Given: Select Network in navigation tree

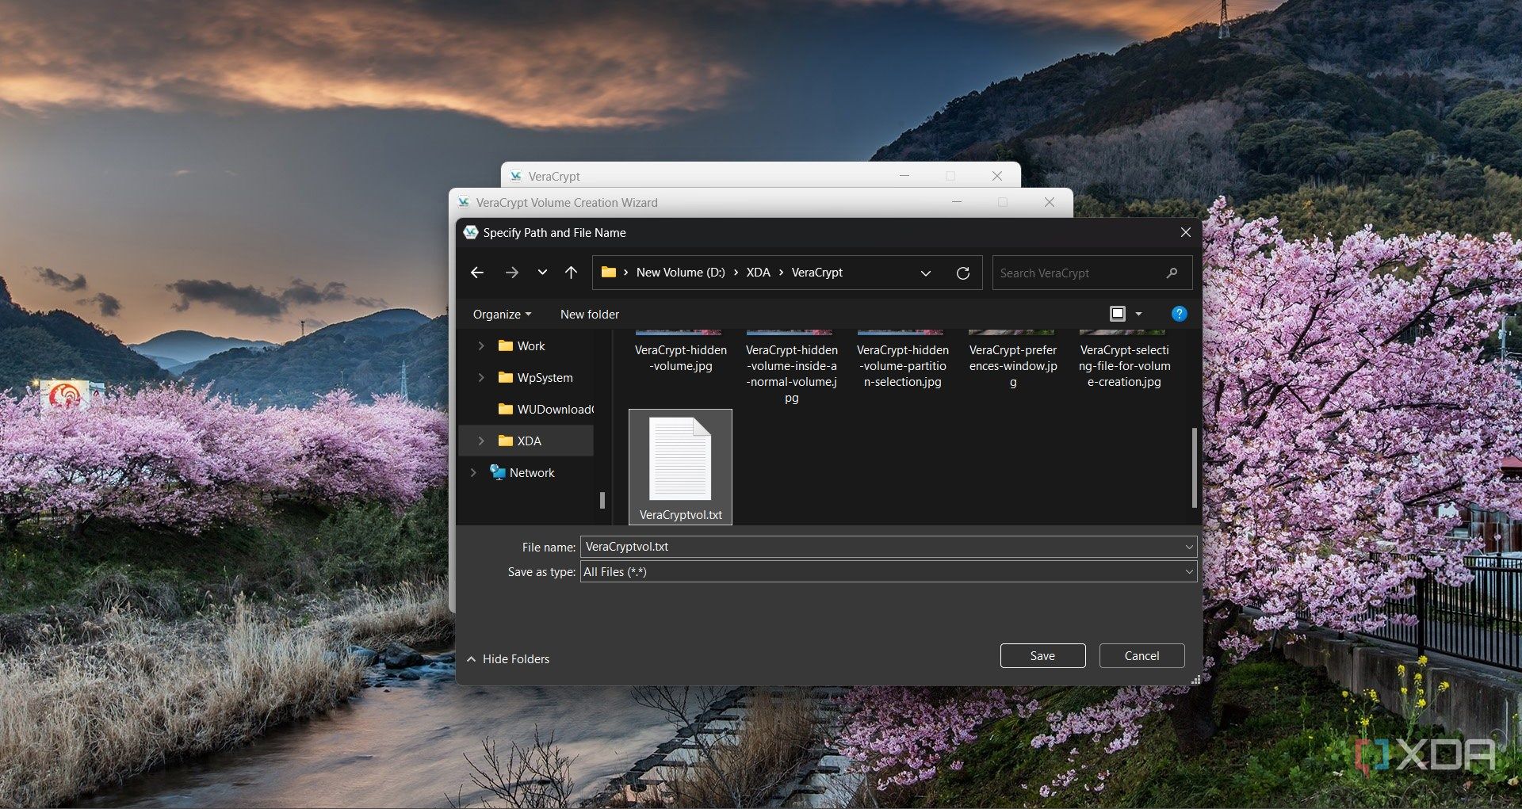Looking at the screenshot, I should (x=522, y=473).
